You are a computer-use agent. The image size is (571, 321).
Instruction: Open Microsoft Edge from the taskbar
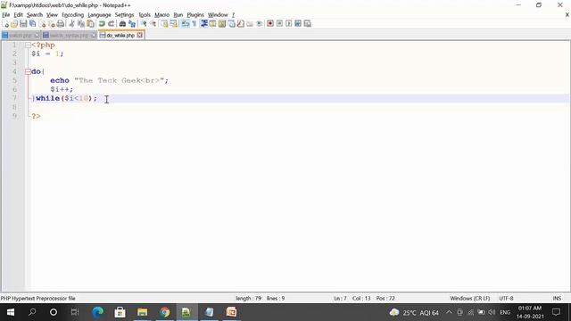click(97, 312)
